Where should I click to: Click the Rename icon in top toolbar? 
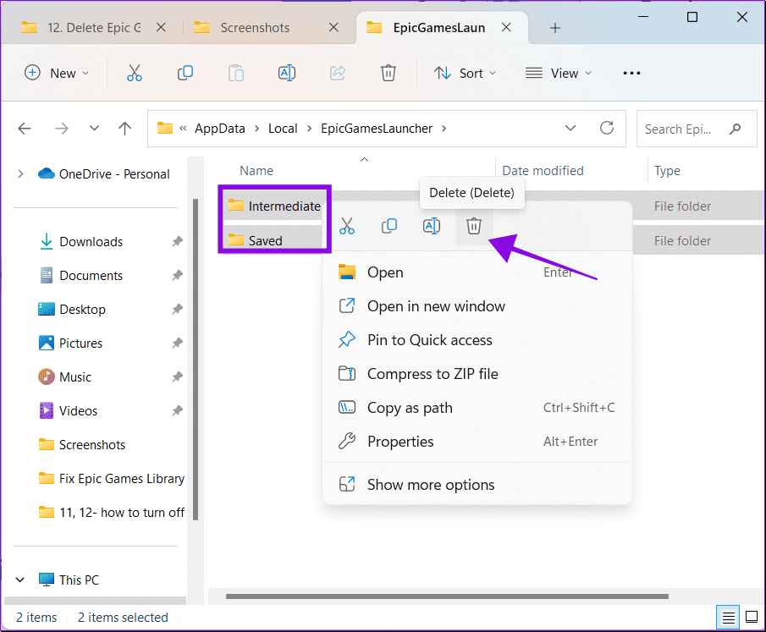click(287, 73)
